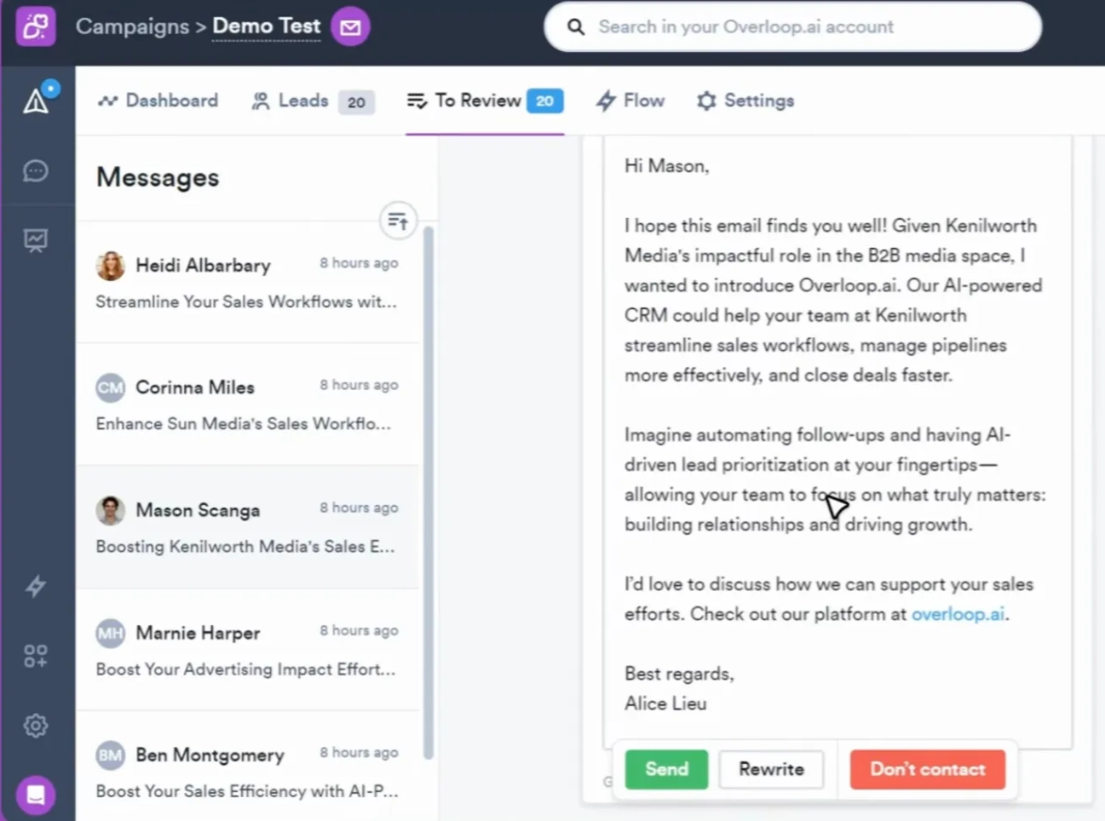This screenshot has width=1105, height=821.
Task: Click the purple email campaign icon
Action: click(x=350, y=27)
